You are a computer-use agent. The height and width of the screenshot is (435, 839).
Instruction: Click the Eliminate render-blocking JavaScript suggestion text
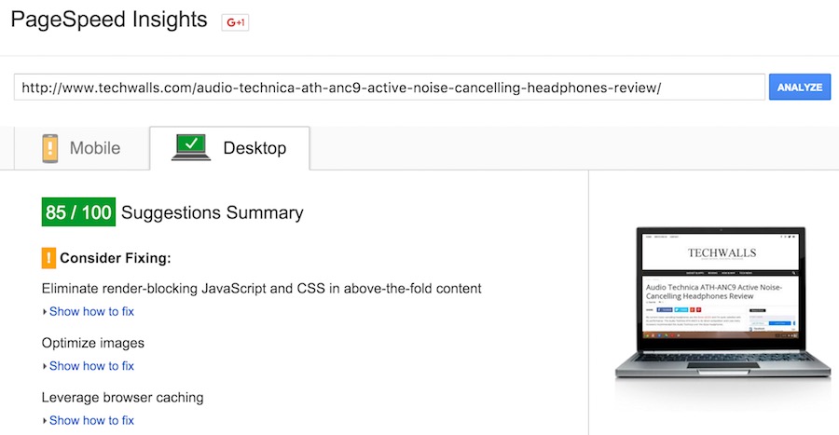(262, 289)
